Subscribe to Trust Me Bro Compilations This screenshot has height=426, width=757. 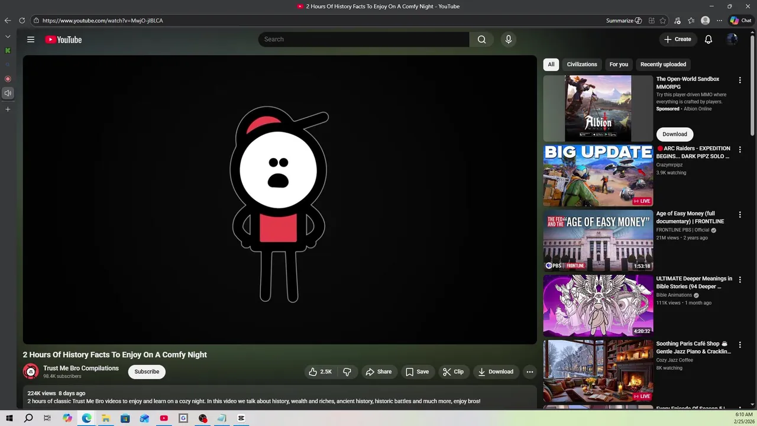pyautogui.click(x=147, y=372)
